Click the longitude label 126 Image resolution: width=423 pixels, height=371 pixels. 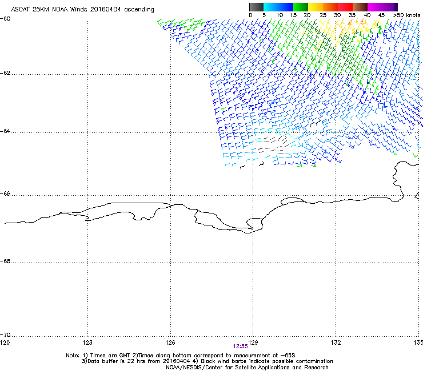pyautogui.click(x=170, y=342)
